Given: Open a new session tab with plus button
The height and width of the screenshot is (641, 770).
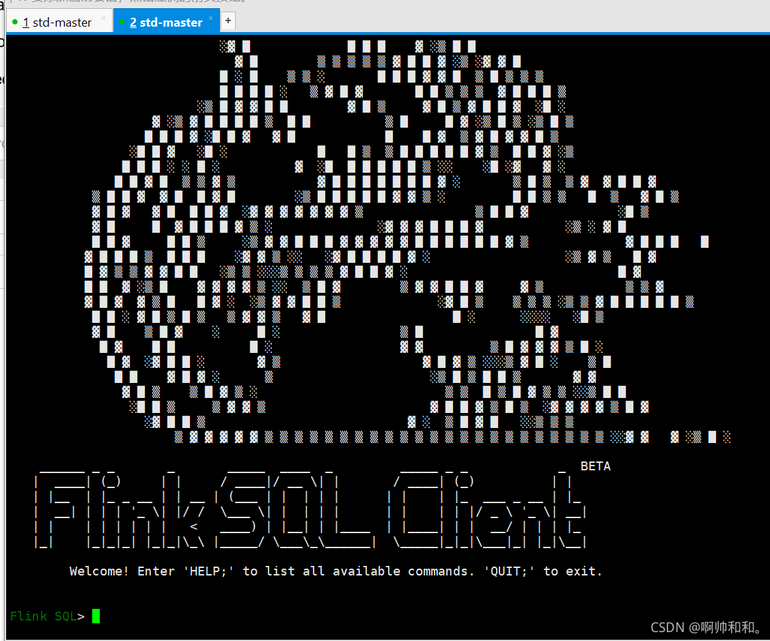Looking at the screenshot, I should click(228, 20).
